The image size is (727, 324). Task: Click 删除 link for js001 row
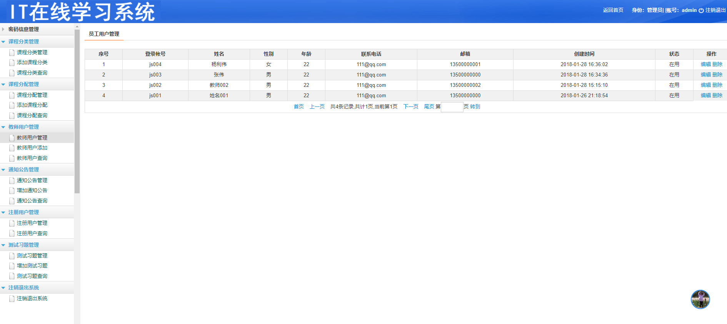717,95
